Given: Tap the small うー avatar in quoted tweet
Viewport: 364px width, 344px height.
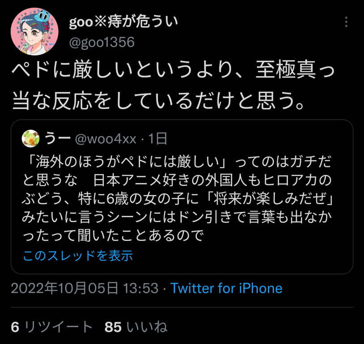Looking at the screenshot, I should tap(30, 138).
